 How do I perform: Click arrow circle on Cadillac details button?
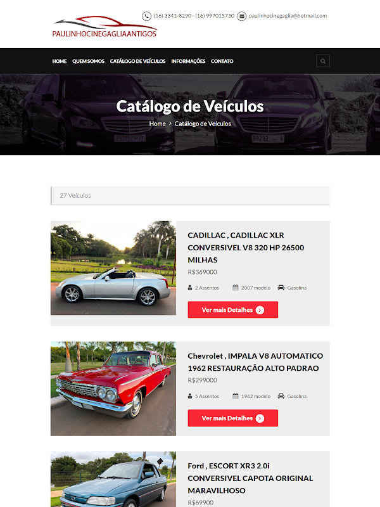coord(260,310)
